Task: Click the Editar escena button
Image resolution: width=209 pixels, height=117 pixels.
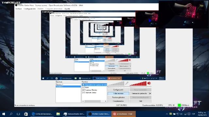Action: click(x=118, y=94)
